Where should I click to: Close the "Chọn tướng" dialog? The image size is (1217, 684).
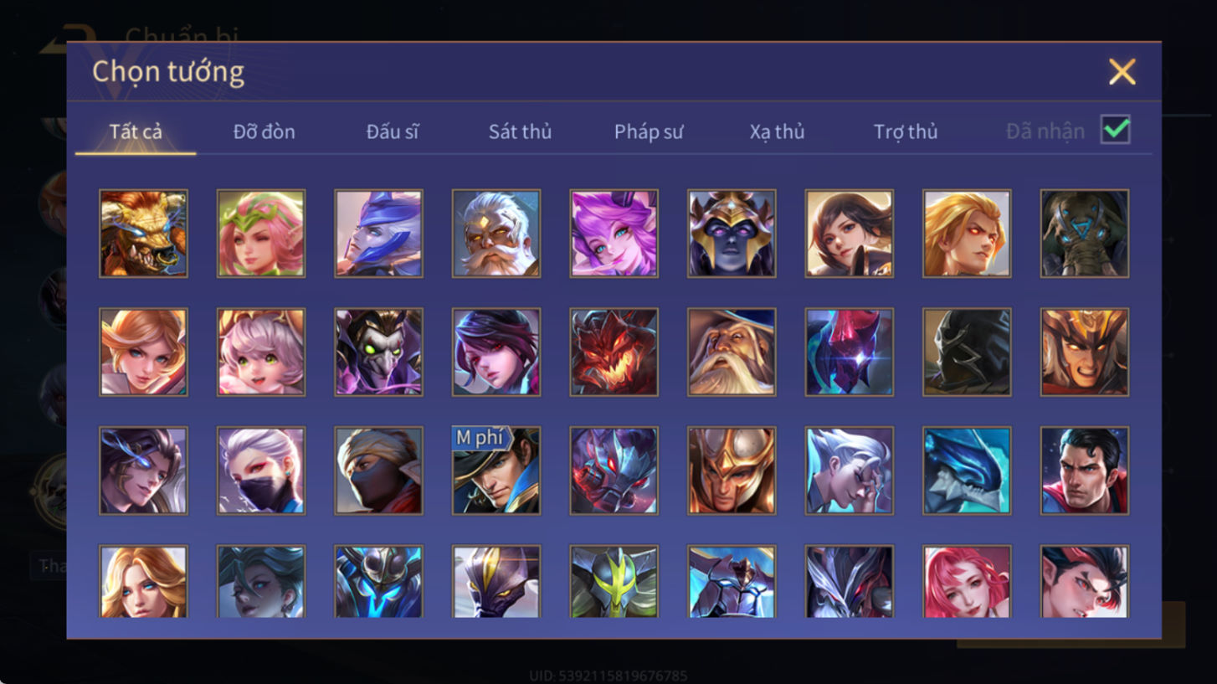click(x=1122, y=72)
